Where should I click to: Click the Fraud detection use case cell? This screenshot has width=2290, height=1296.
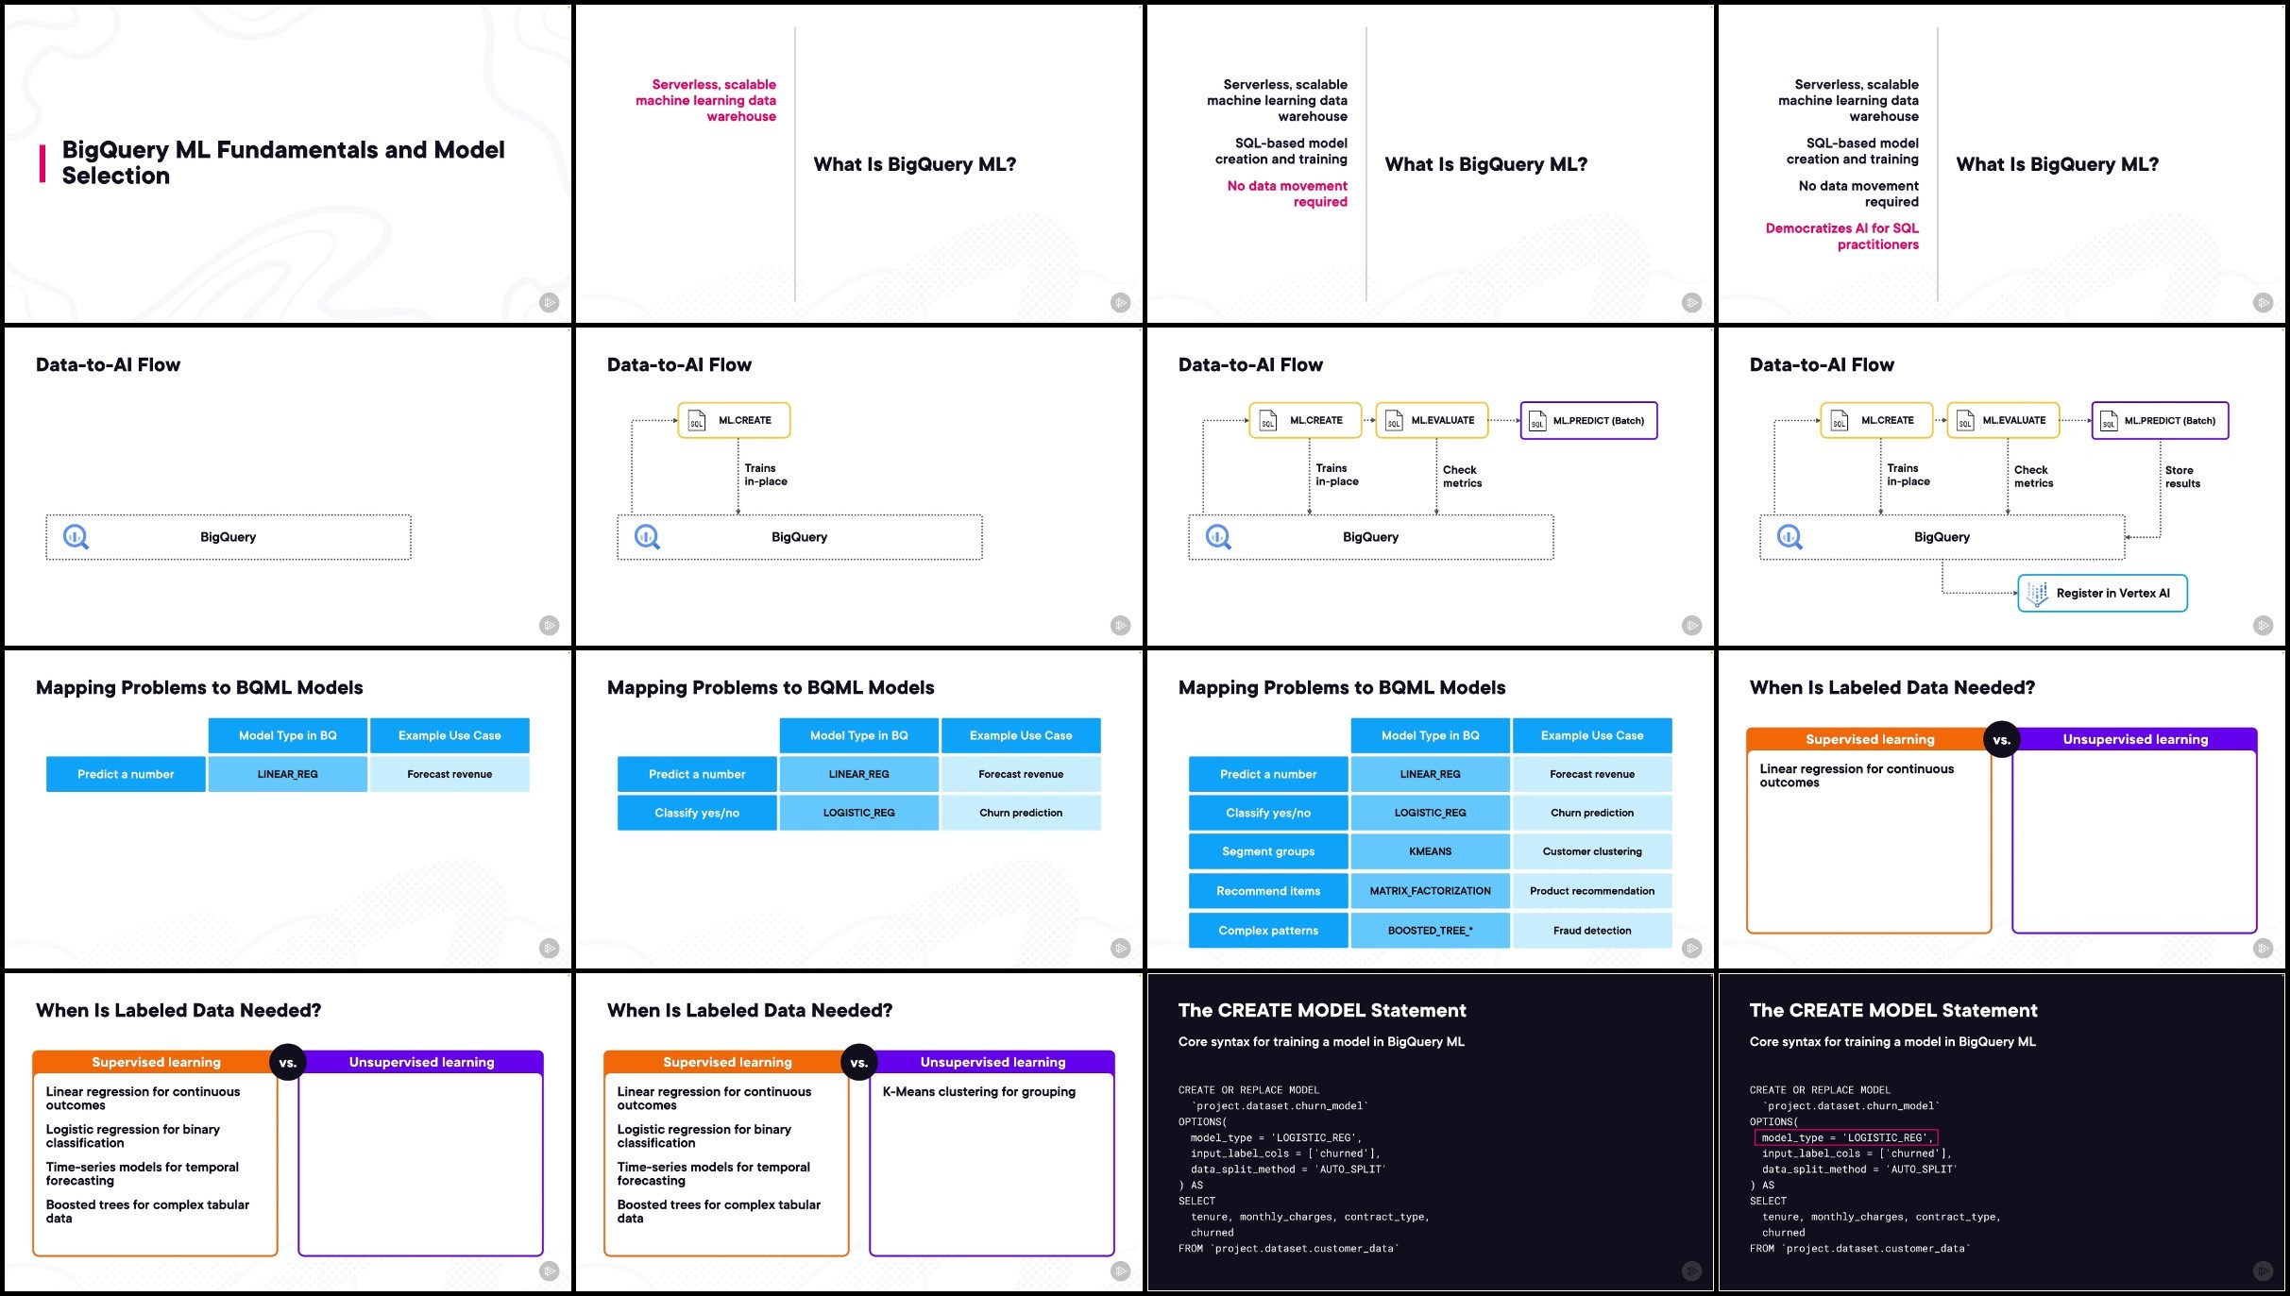1591,931
